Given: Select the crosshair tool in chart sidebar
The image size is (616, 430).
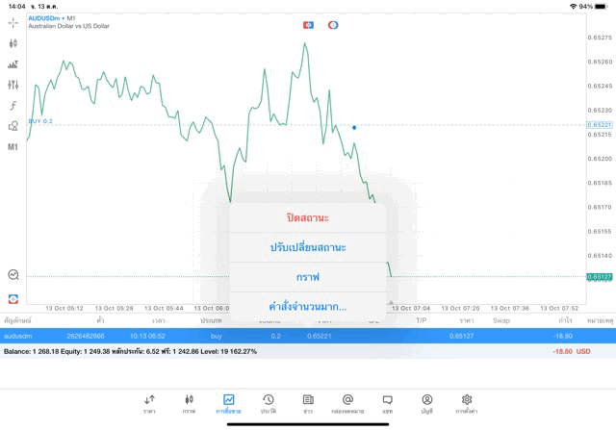Looking at the screenshot, I should point(13,22).
